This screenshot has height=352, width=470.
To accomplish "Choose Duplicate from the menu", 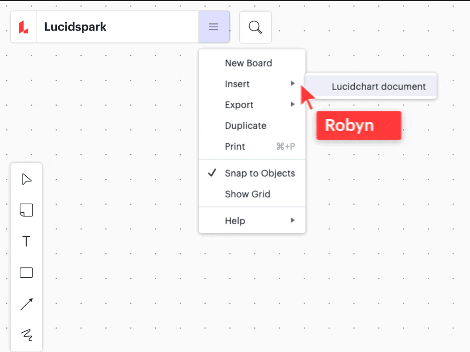I will click(252, 126).
